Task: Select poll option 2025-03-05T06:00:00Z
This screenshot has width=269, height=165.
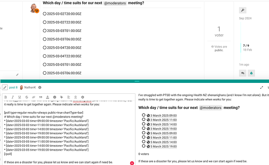Action: point(44,73)
